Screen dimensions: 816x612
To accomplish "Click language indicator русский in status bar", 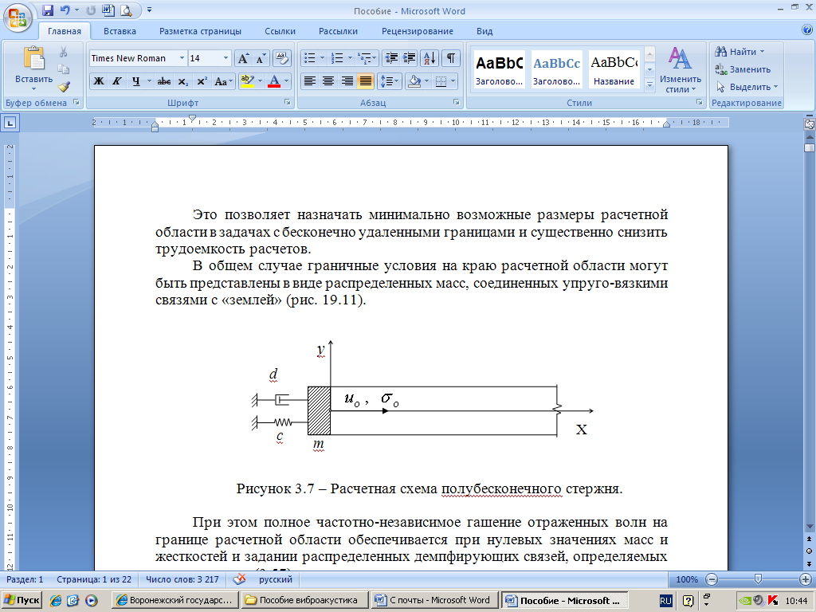I will click(276, 579).
